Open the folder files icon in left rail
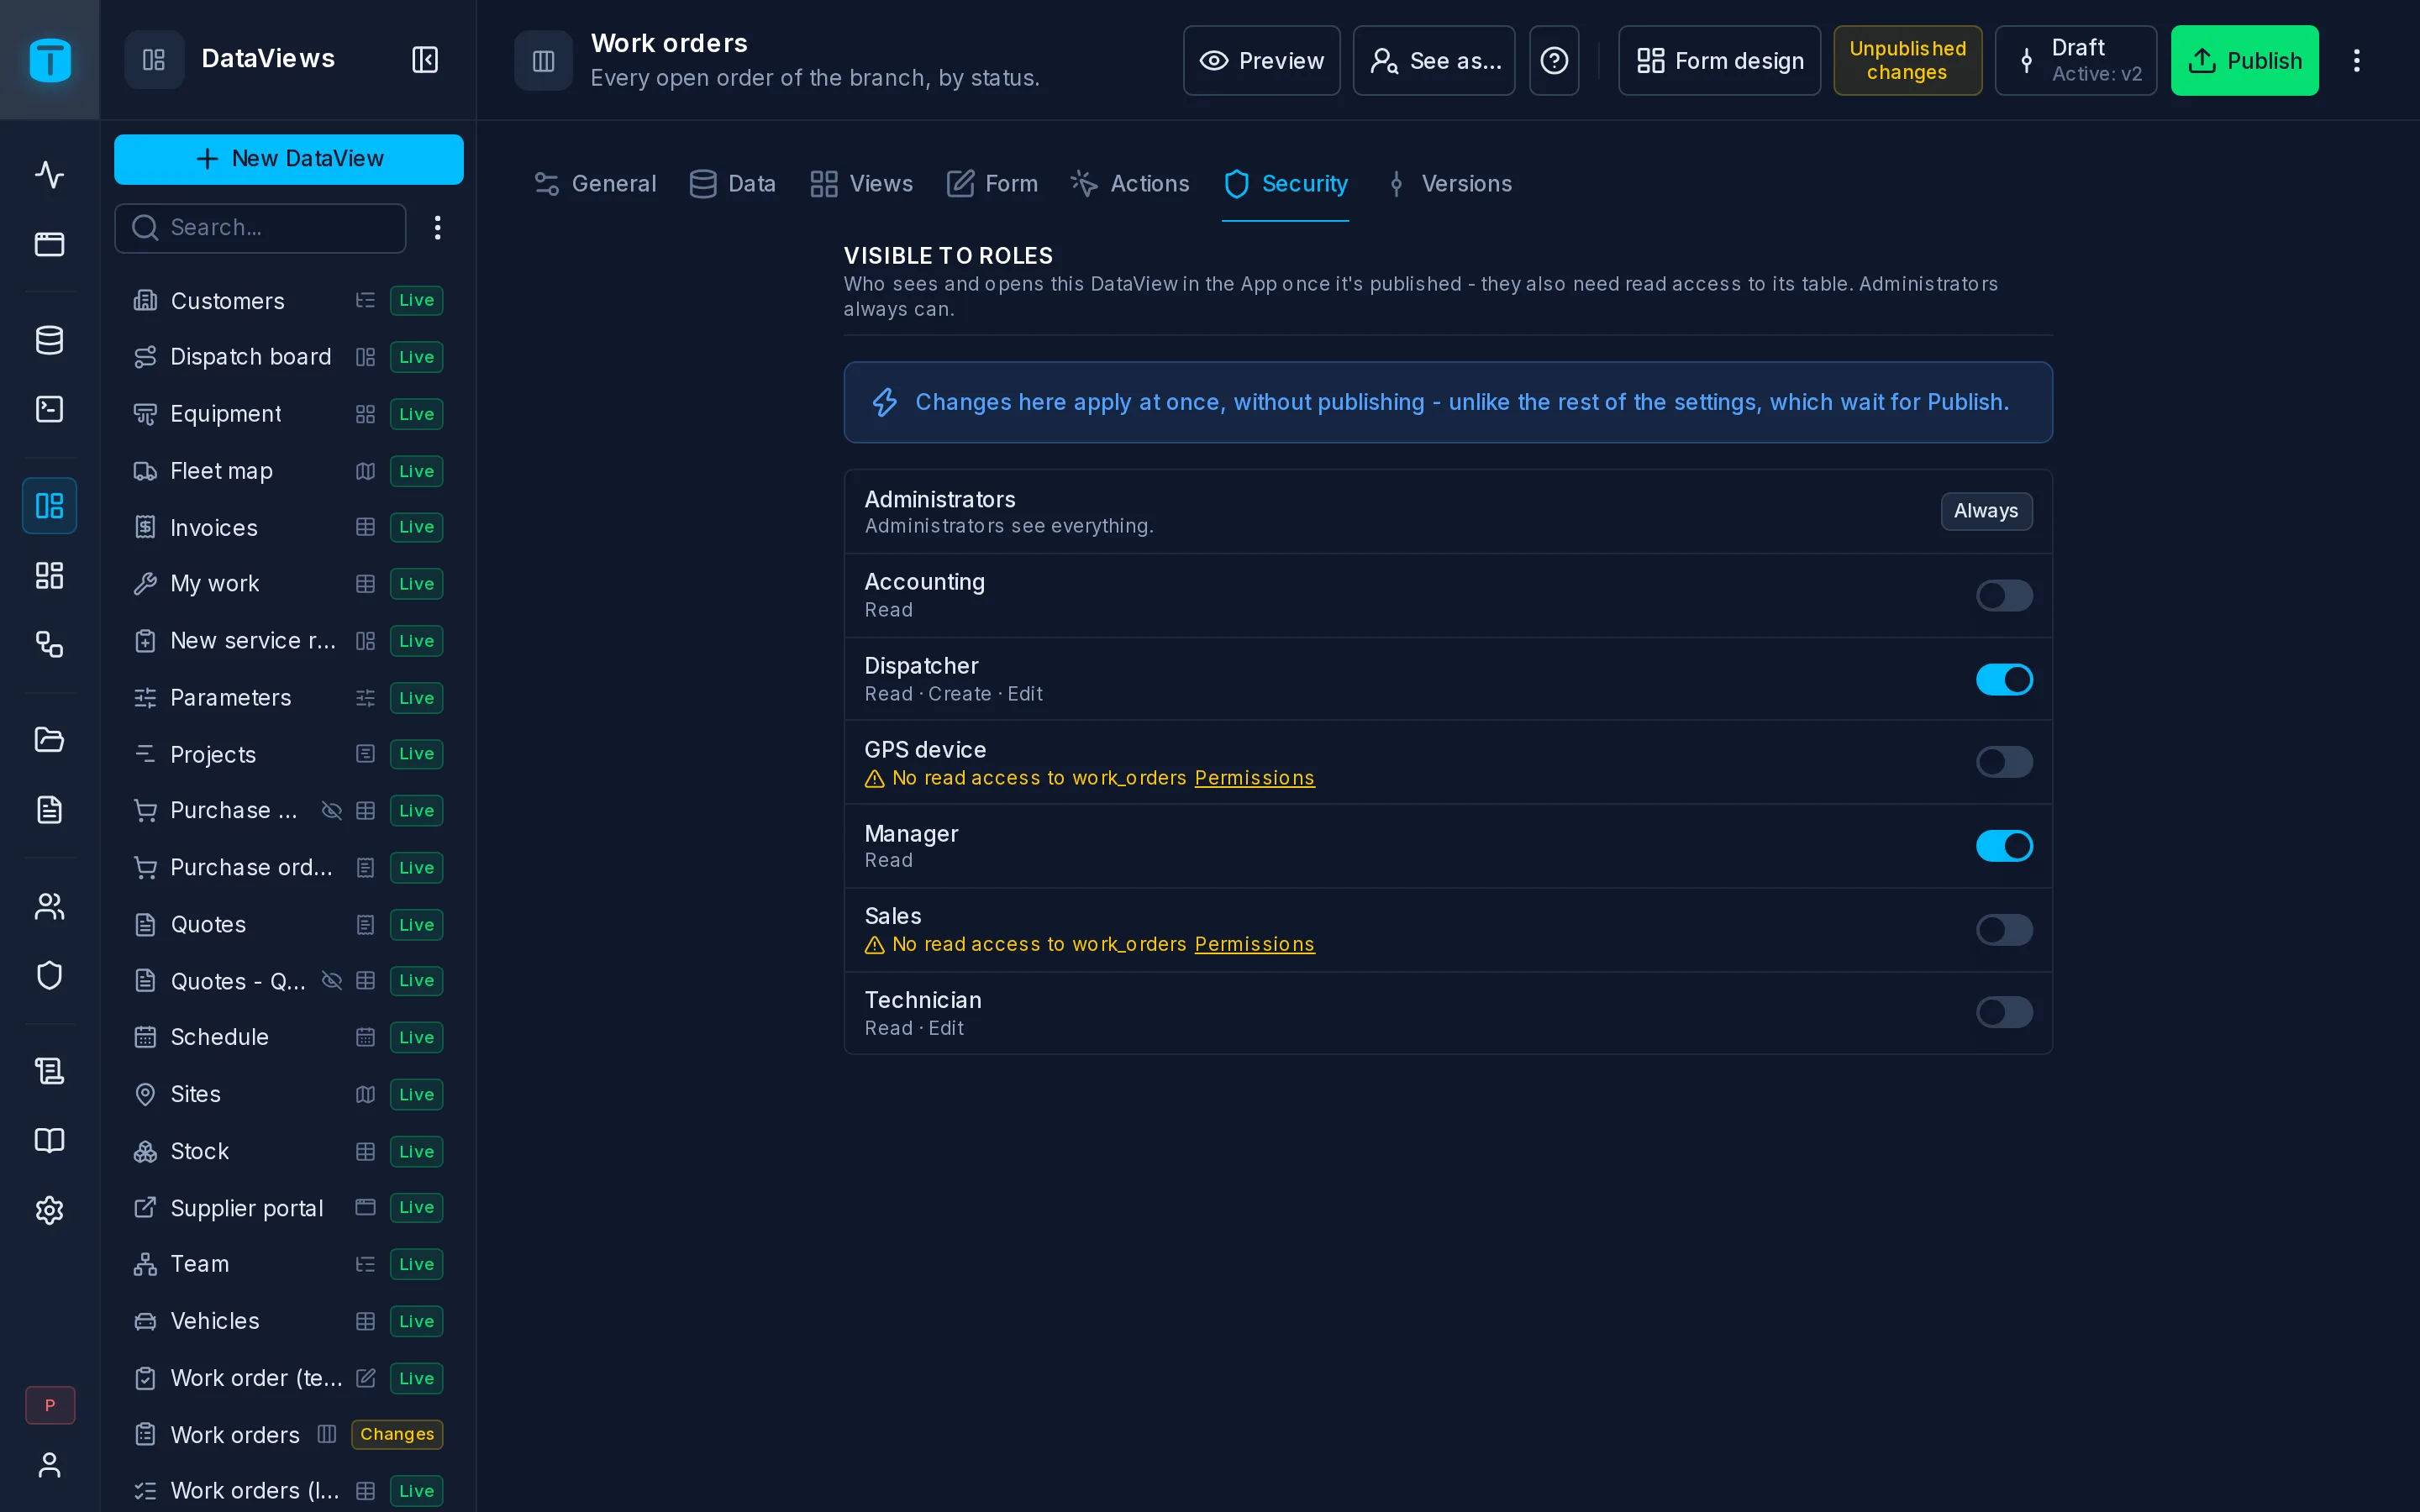Screen dimensions: 2420x1512 (x=50, y=740)
